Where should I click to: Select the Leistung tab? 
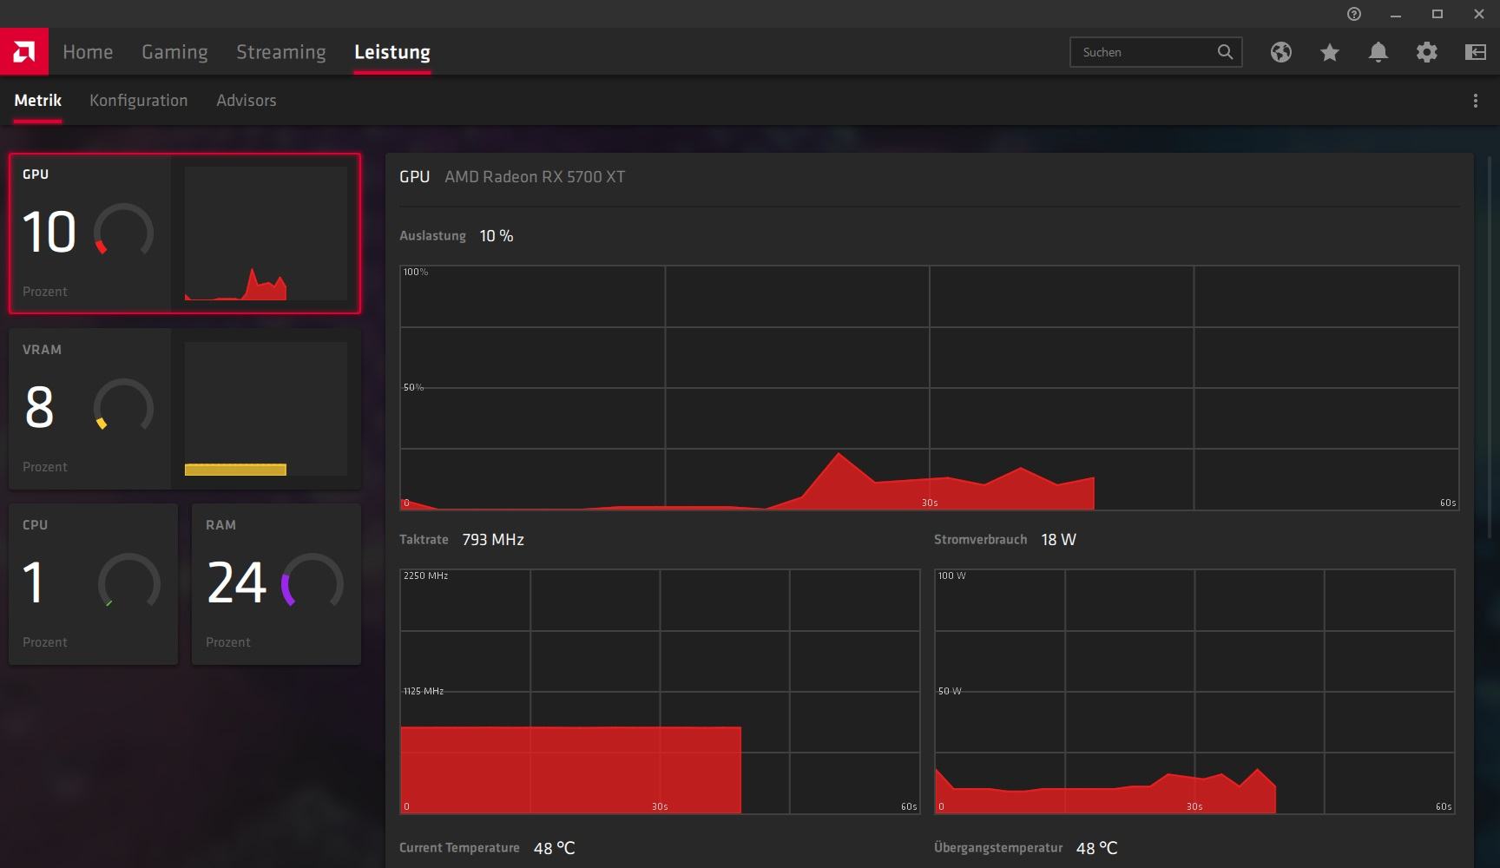[x=392, y=52]
